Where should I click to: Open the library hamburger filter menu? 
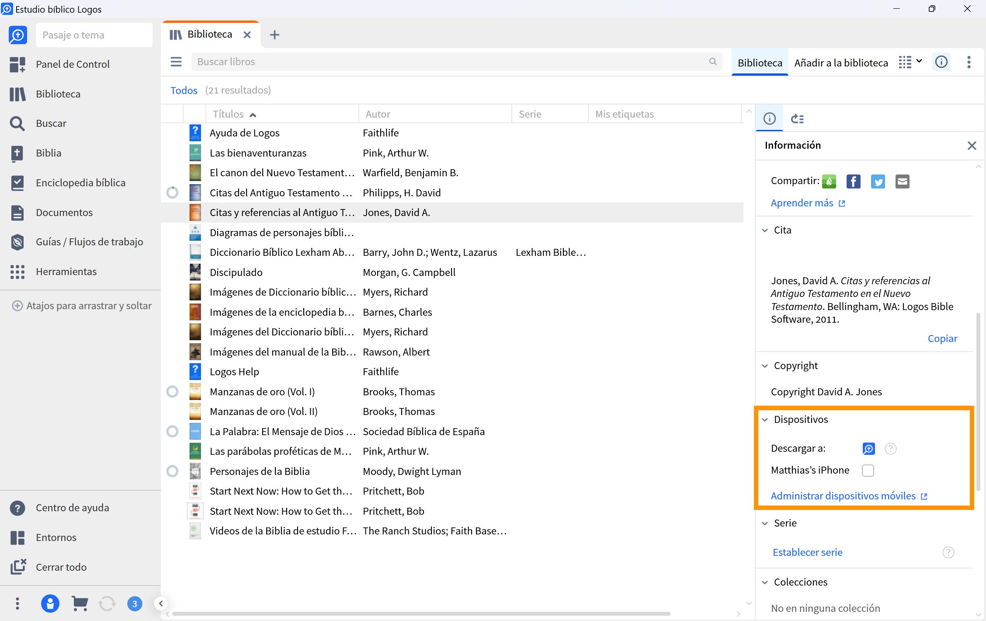point(176,62)
